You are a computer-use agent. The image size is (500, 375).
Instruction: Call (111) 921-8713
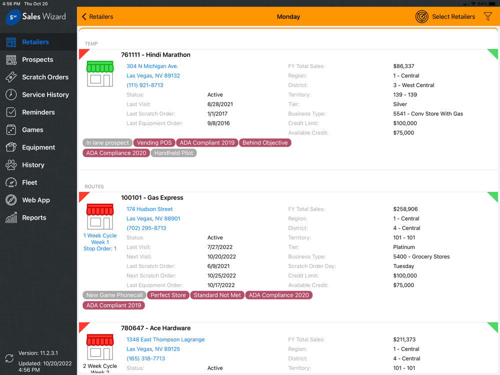(145, 85)
